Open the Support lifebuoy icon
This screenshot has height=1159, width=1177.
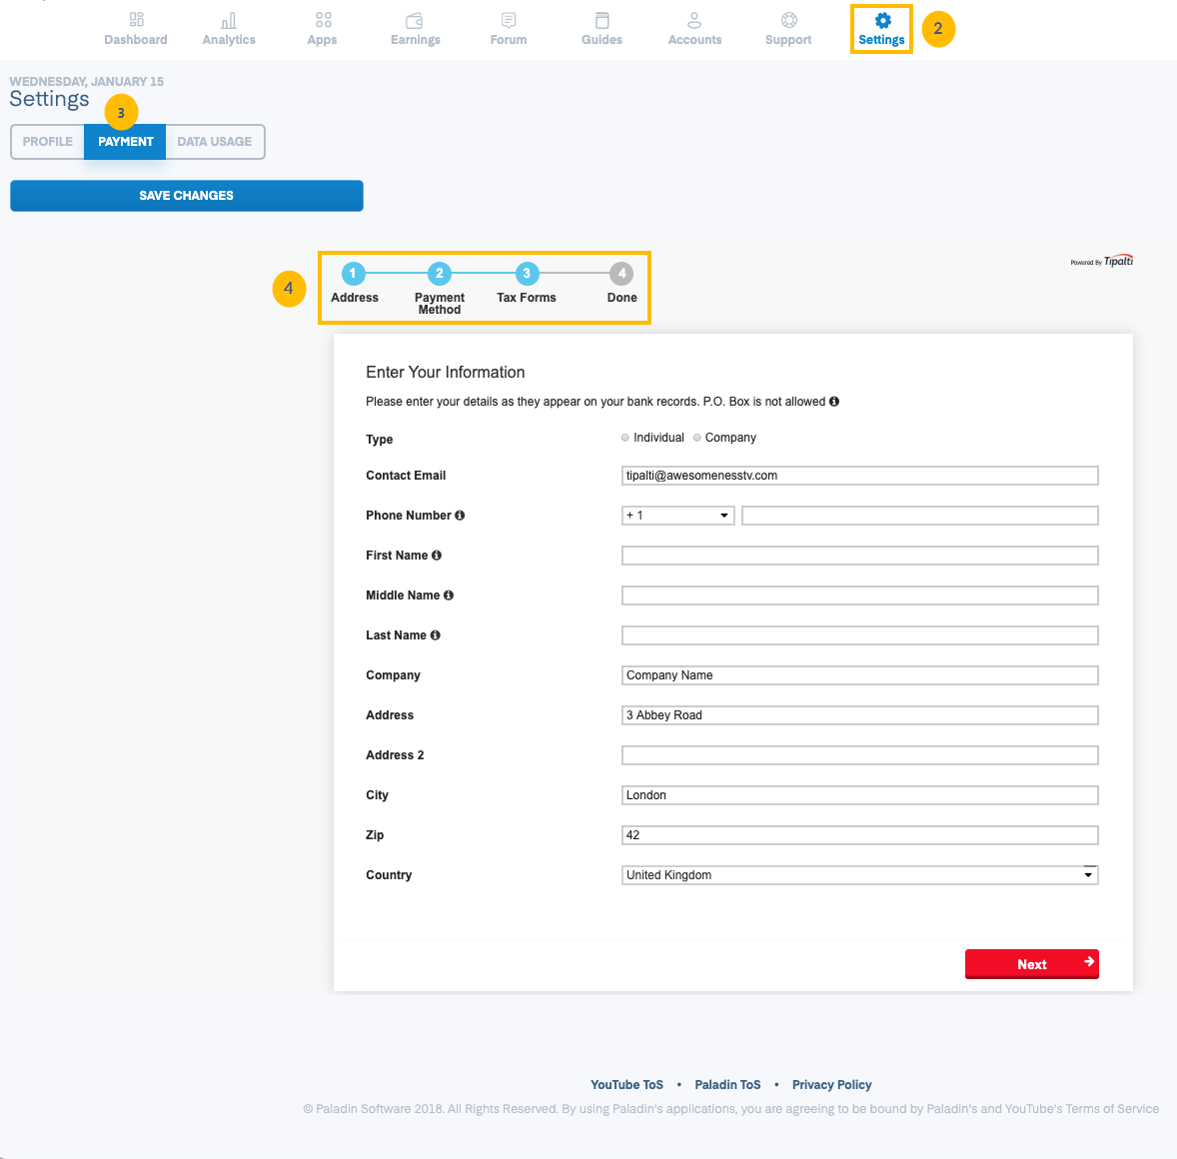pyautogui.click(x=788, y=20)
